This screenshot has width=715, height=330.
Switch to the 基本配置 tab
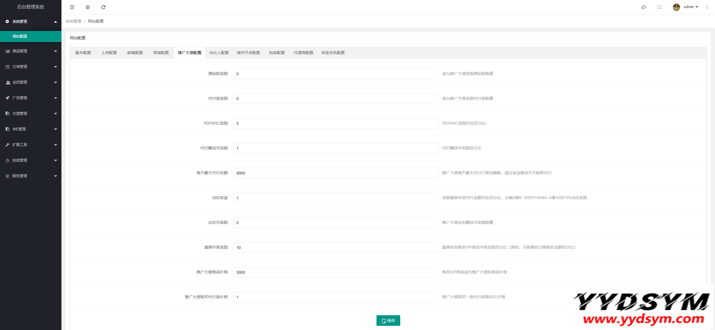83,53
